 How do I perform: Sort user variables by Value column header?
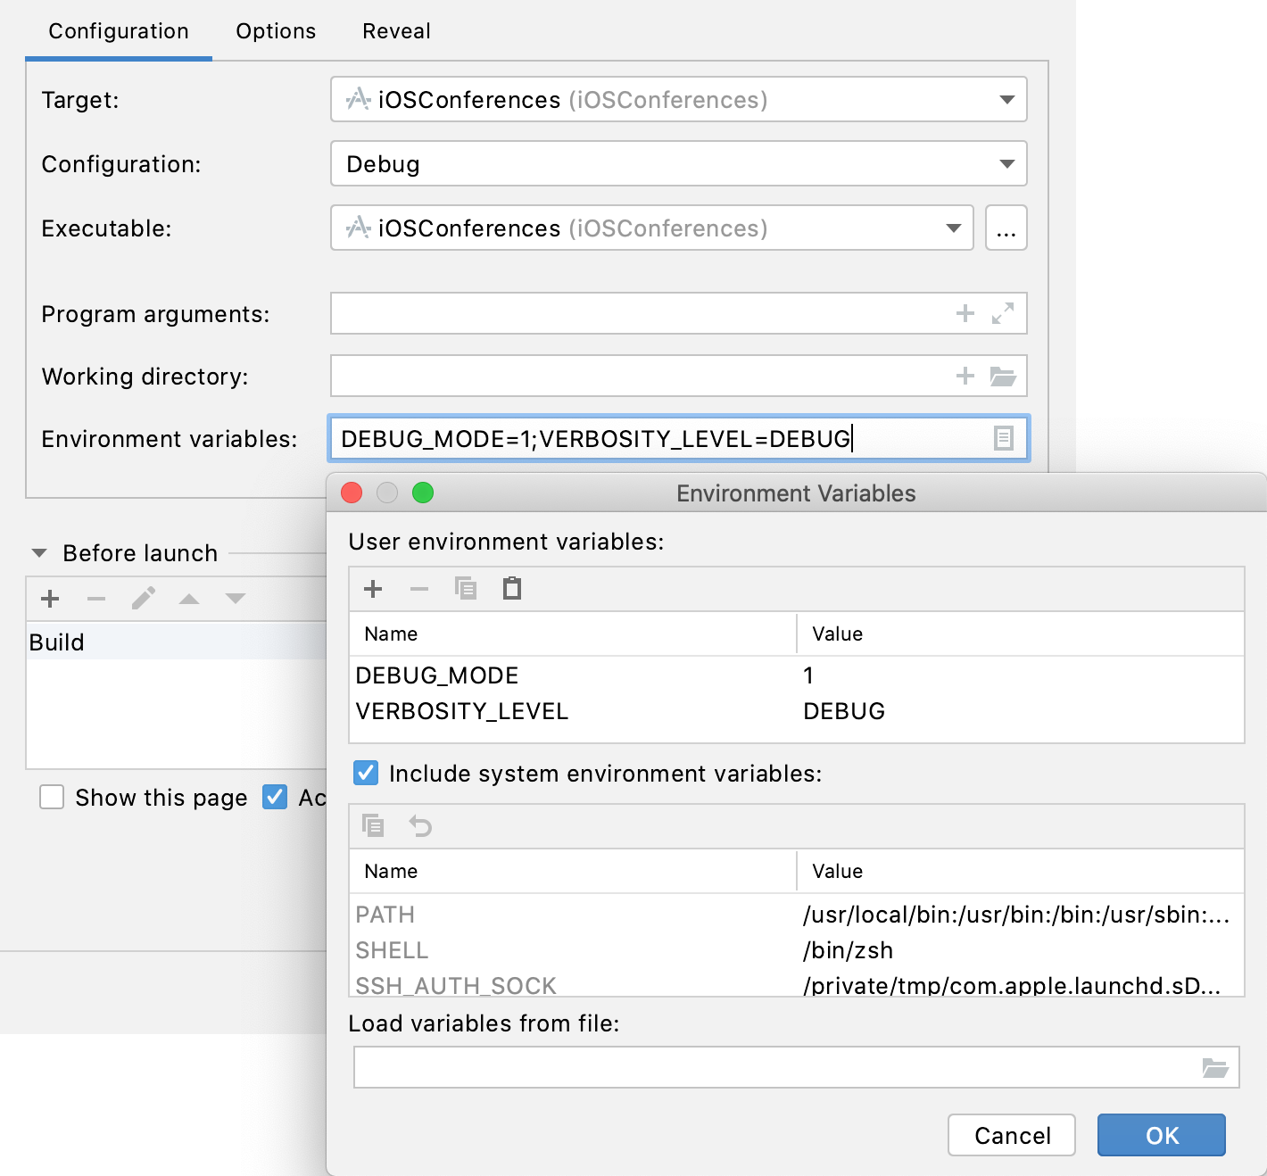click(x=1020, y=634)
